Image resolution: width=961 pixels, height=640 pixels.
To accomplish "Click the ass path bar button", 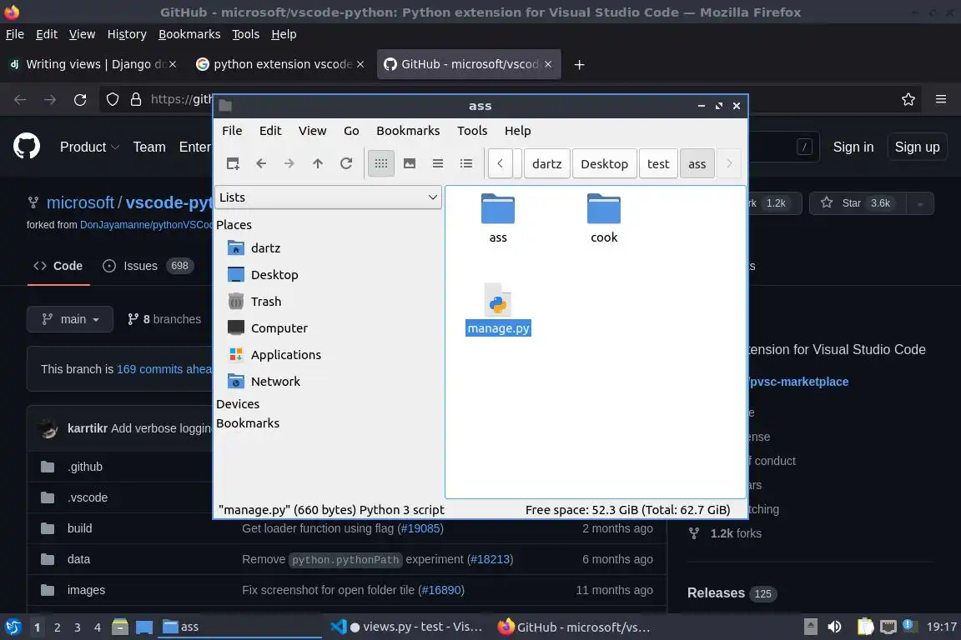I will tap(697, 164).
